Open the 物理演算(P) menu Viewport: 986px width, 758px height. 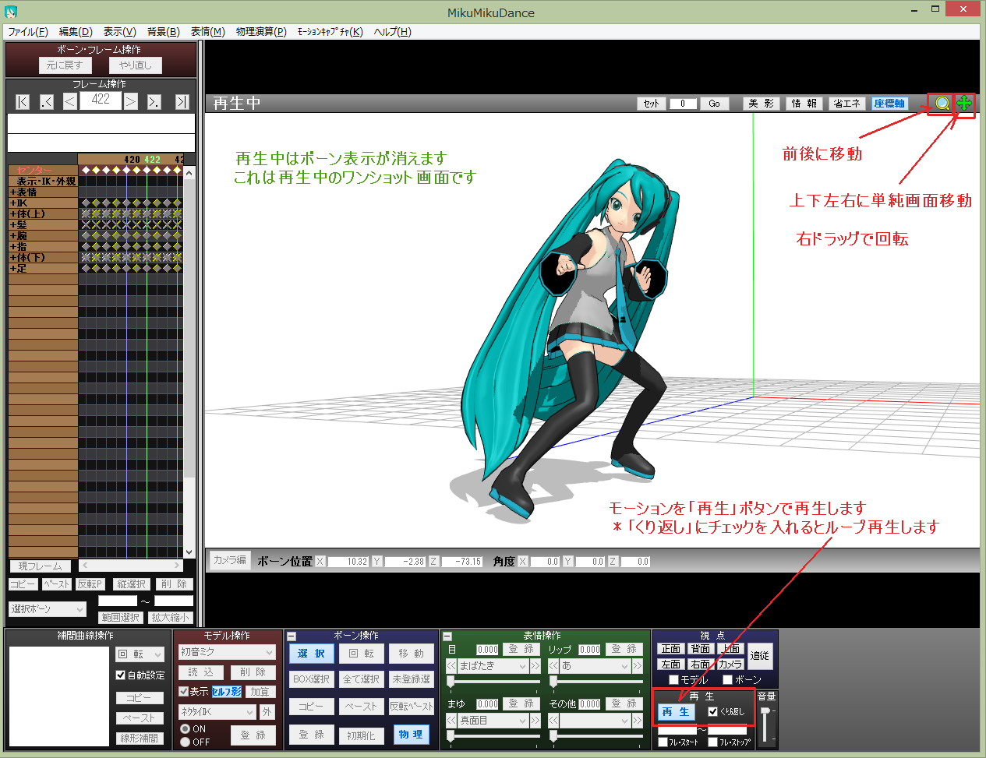coord(261,32)
